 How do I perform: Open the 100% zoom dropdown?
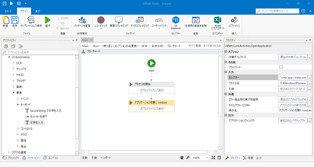[x=207, y=158]
